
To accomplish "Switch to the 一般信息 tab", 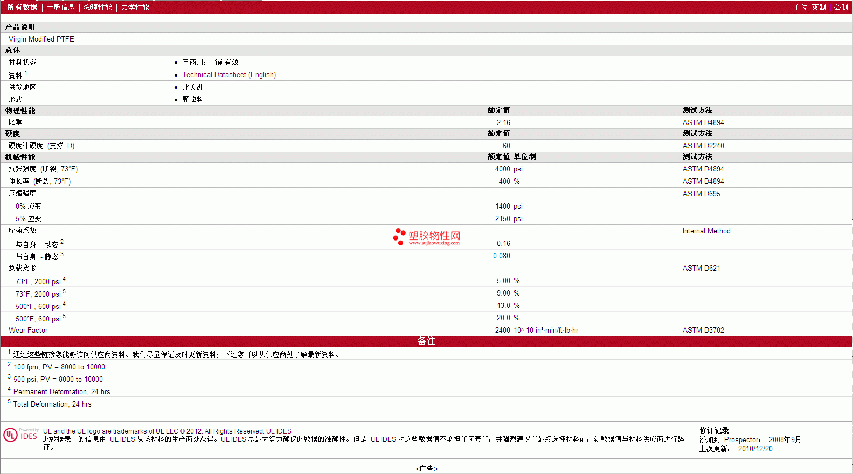I will click(61, 7).
